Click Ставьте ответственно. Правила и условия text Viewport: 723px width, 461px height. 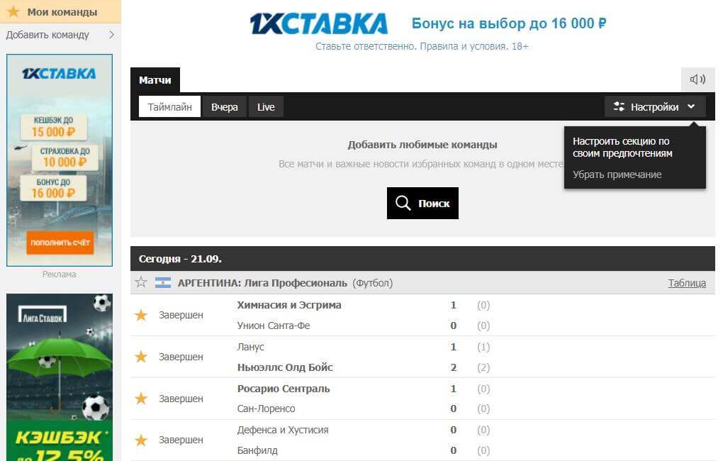click(x=422, y=46)
